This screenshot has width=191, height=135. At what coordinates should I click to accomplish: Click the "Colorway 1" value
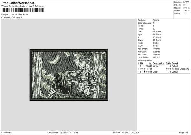(17, 17)
